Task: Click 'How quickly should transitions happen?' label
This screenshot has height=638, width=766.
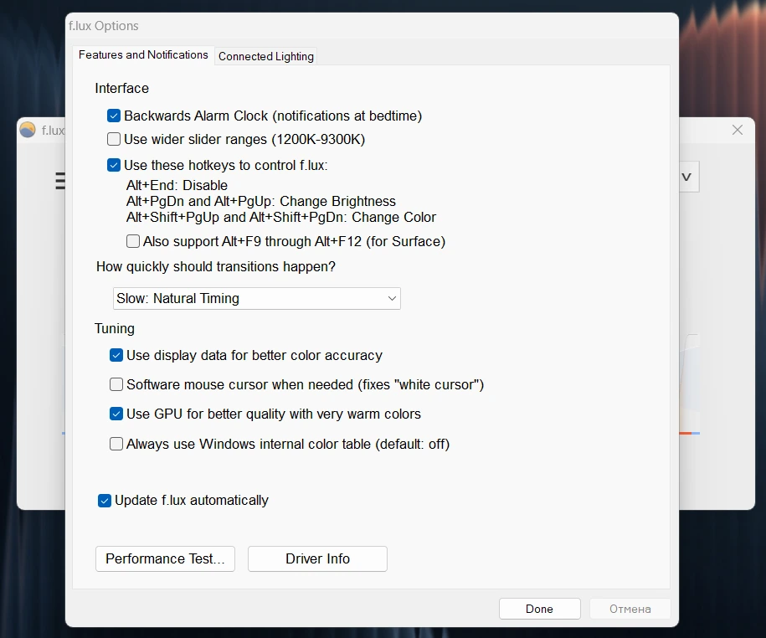Action: [x=216, y=267]
